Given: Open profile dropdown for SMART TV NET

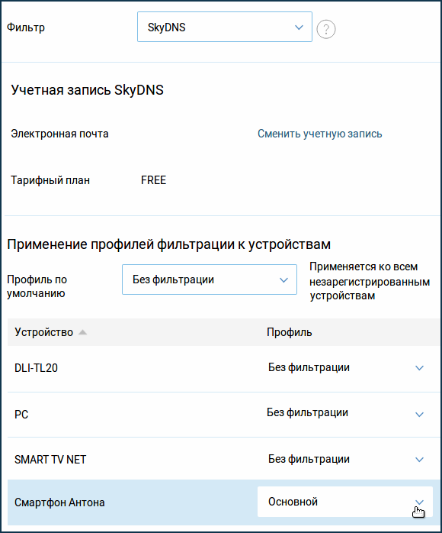Looking at the screenshot, I should point(345,459).
